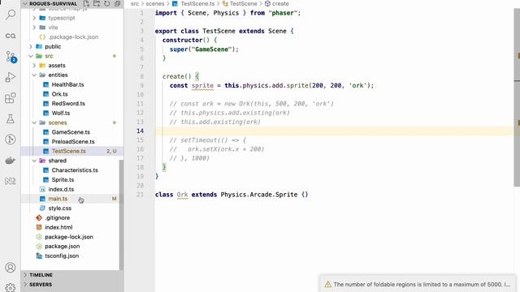
Task: Open PreloadScene.ts file
Action: click(x=73, y=141)
